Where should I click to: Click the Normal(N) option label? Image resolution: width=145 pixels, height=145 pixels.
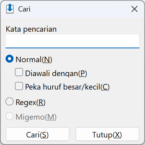34,59
